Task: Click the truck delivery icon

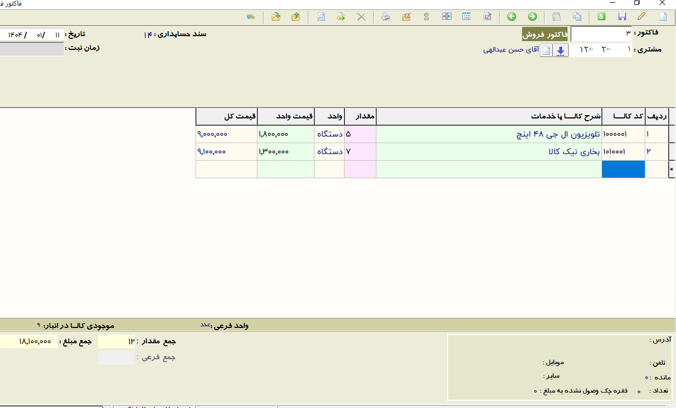Action: 251,17
